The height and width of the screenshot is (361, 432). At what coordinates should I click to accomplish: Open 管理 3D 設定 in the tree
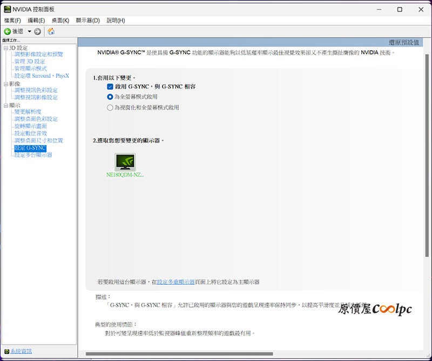(x=30, y=62)
